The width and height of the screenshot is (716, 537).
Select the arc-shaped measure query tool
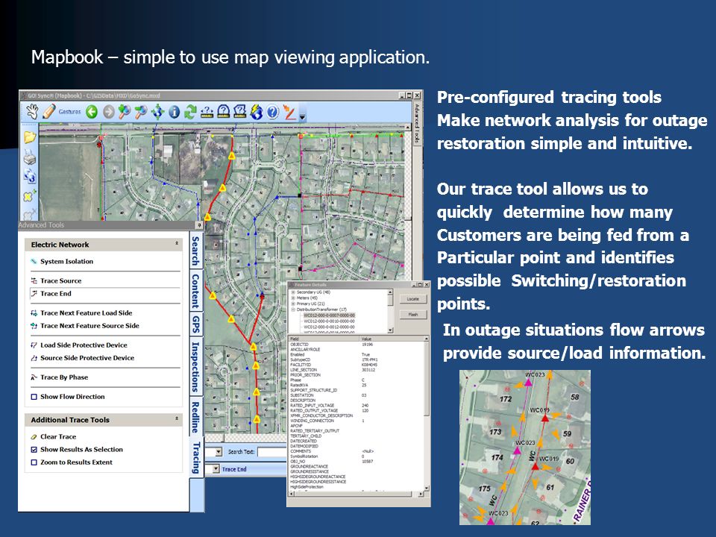point(223,111)
